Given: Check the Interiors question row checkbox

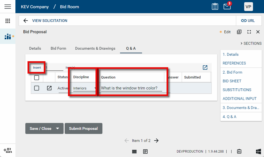Looking at the screenshot, I should pyautogui.click(x=37, y=88).
